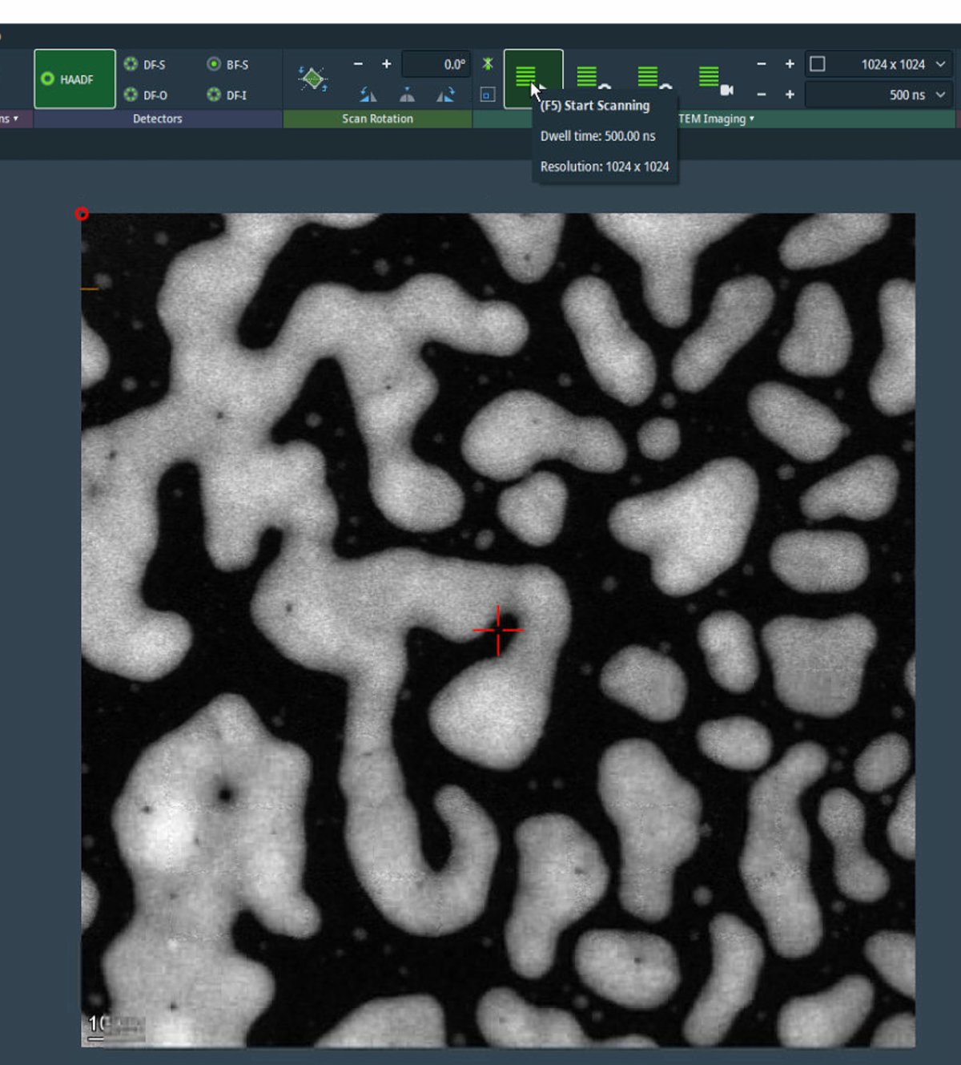
Task: Click the green crossed-arrows beam icon
Action: pos(488,64)
